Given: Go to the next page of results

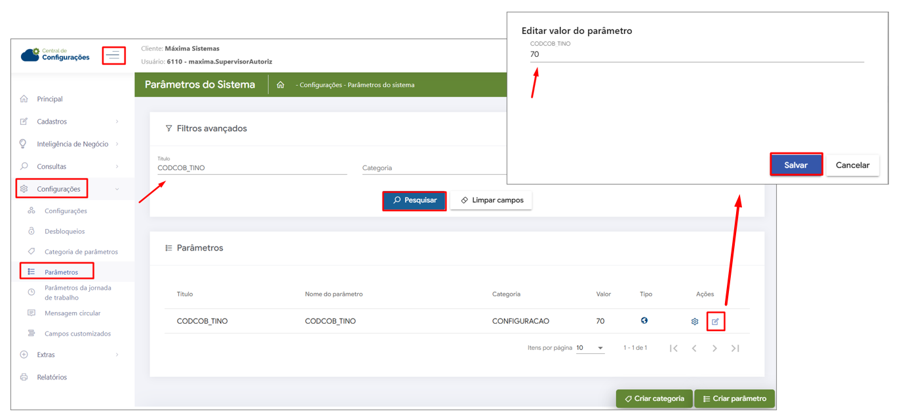Looking at the screenshot, I should (x=715, y=349).
